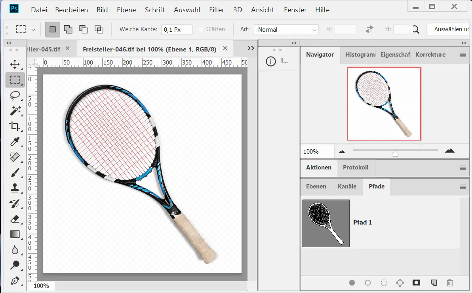
Task: Switch to the Ebenen tab
Action: (316, 186)
